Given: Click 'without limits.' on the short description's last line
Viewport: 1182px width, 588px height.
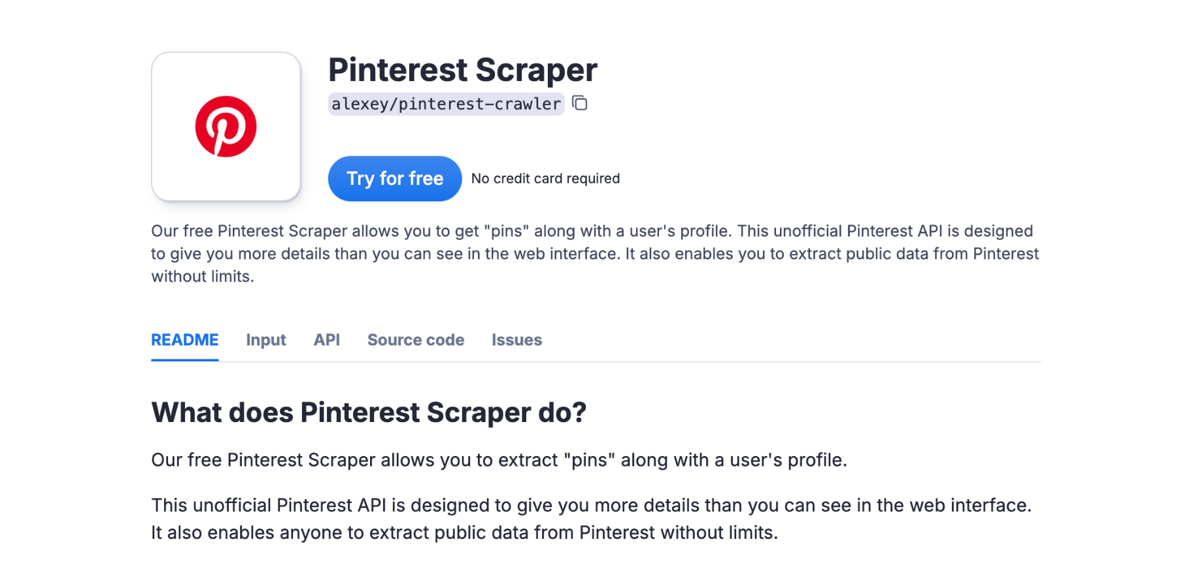Looking at the screenshot, I should pos(203,276).
